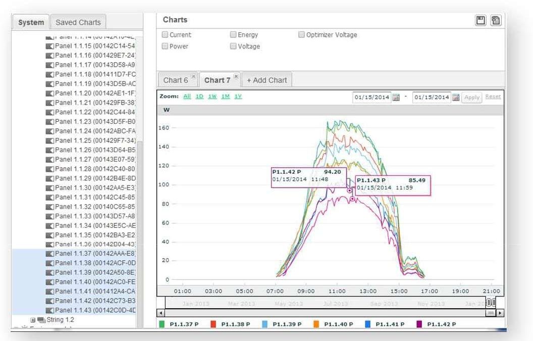Click the end date input field
The width and height of the screenshot is (541, 341).
[x=431, y=98]
